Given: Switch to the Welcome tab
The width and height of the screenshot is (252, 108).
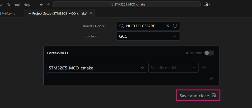Looking at the screenshot, I should pos(9,13).
